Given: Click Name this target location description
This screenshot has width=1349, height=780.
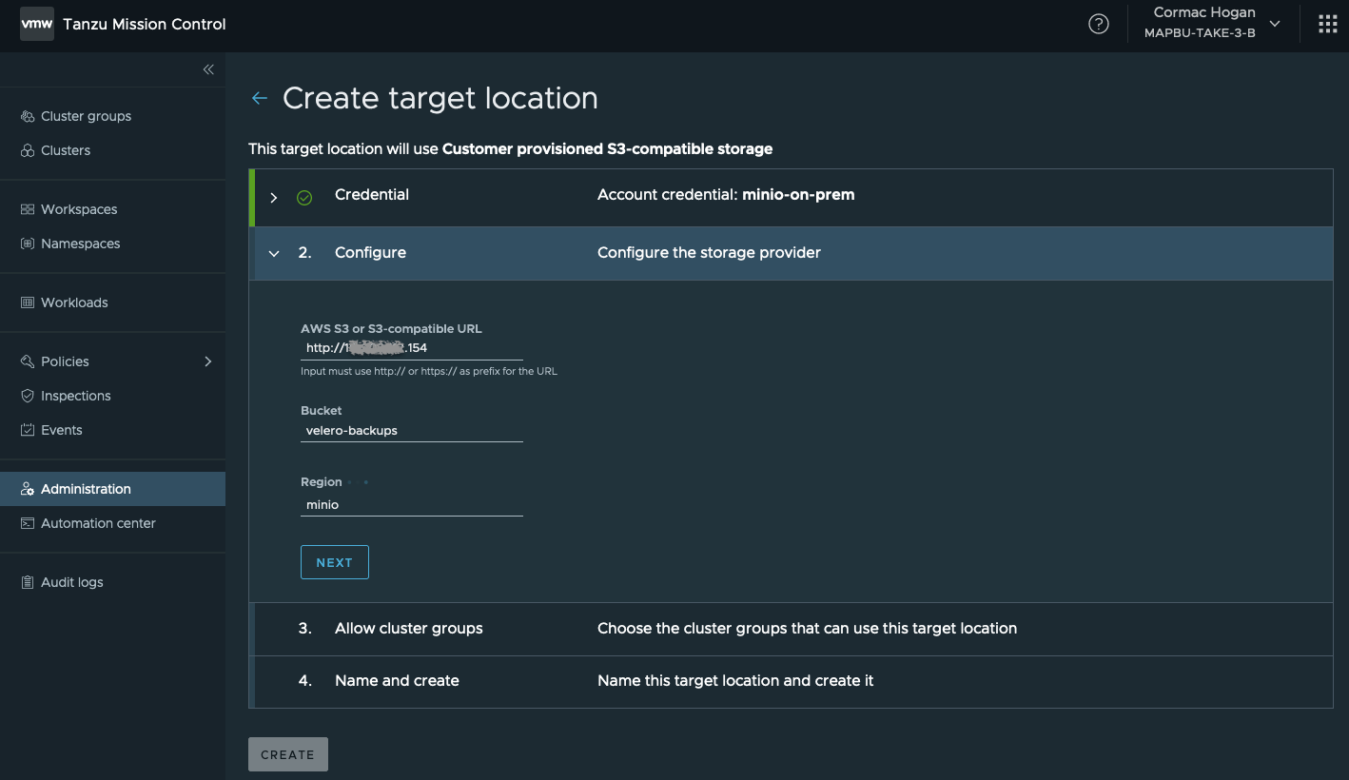Looking at the screenshot, I should tap(735, 681).
